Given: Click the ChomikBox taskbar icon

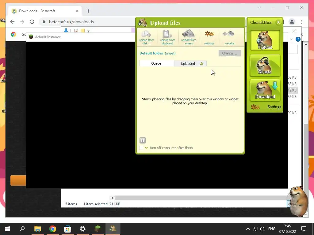Looking at the screenshot, I should point(113,229).
